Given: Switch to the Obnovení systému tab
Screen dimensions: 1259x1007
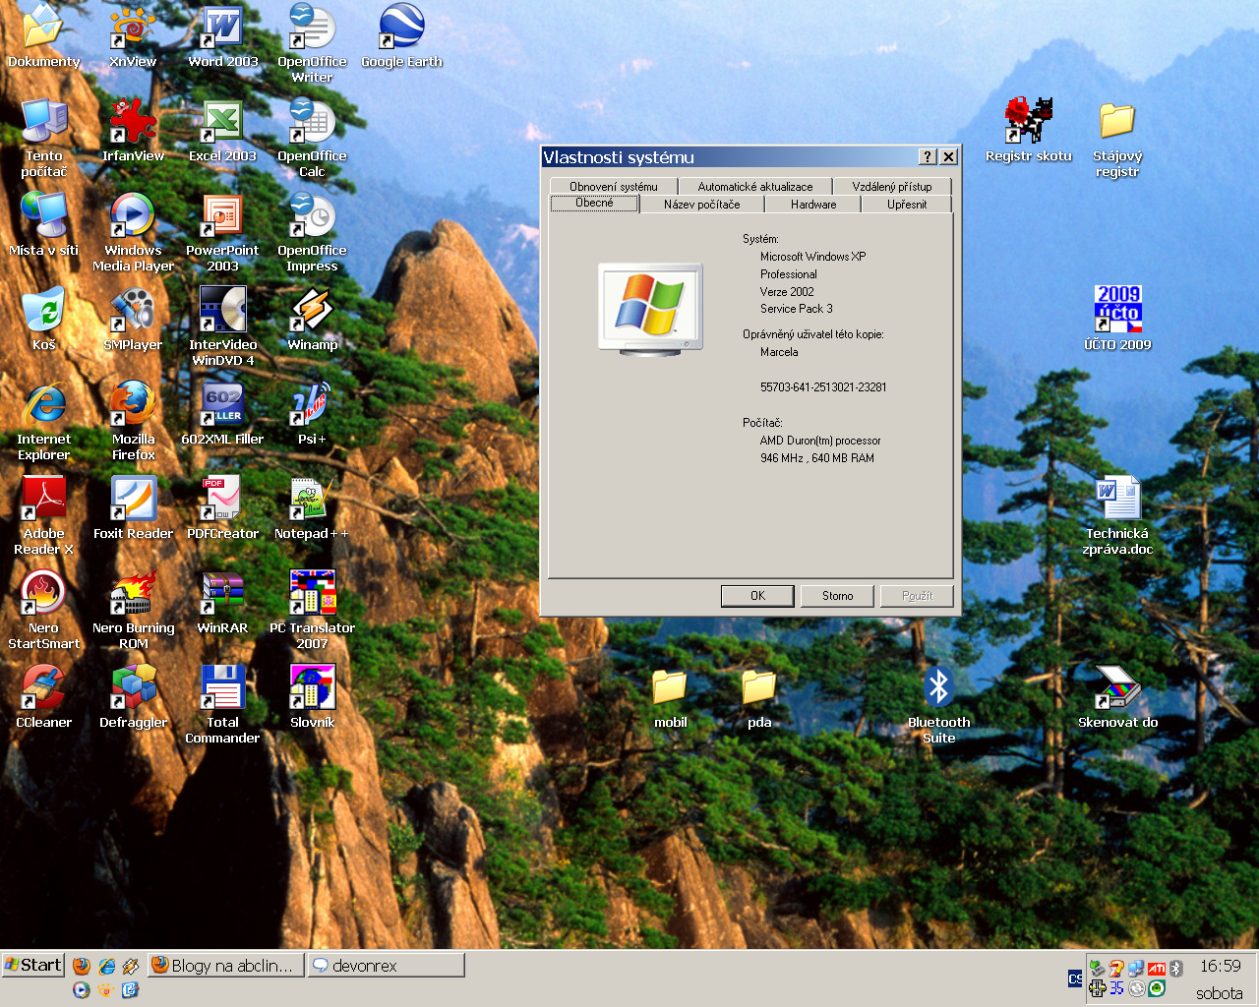Looking at the screenshot, I should tap(614, 186).
